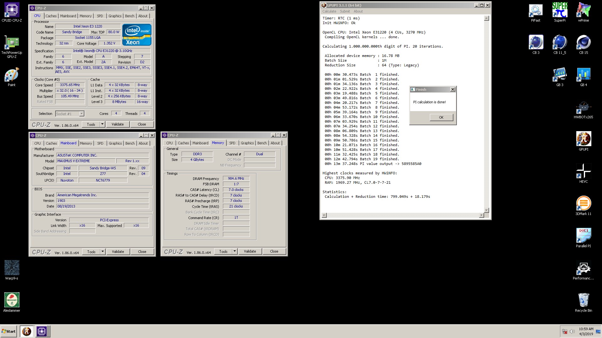Launch CB 11_5 Cinebench shortcut
Screen dimensions: 602x338
[560, 44]
